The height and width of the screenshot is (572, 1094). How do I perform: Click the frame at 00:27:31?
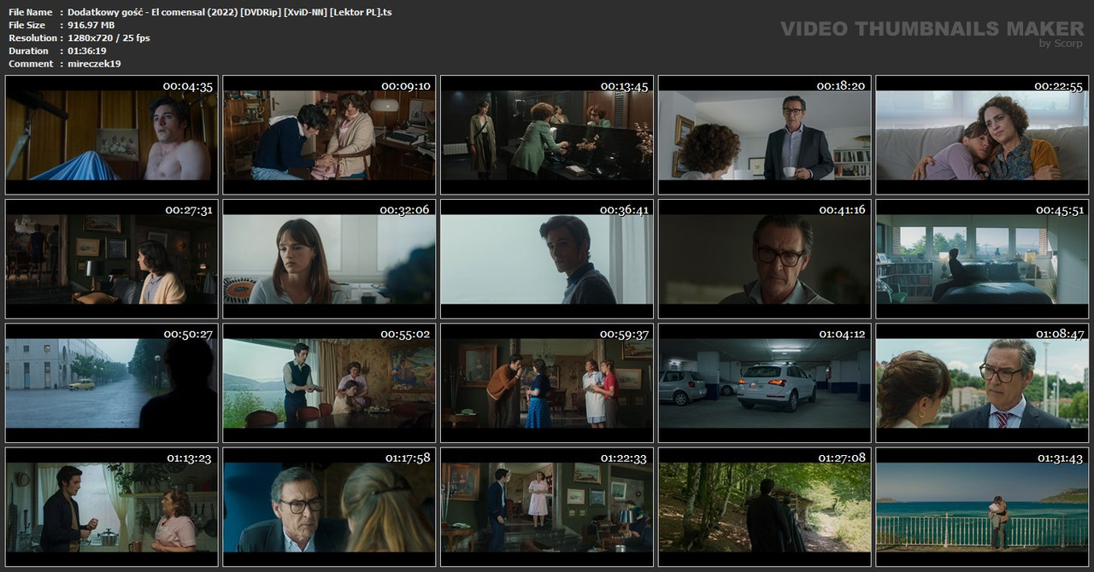click(x=111, y=260)
